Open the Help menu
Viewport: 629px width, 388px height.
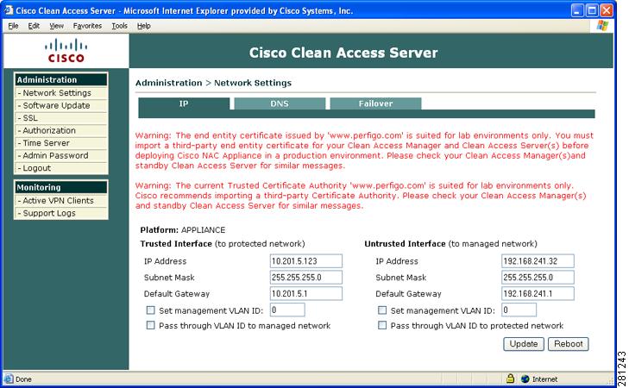tap(143, 26)
